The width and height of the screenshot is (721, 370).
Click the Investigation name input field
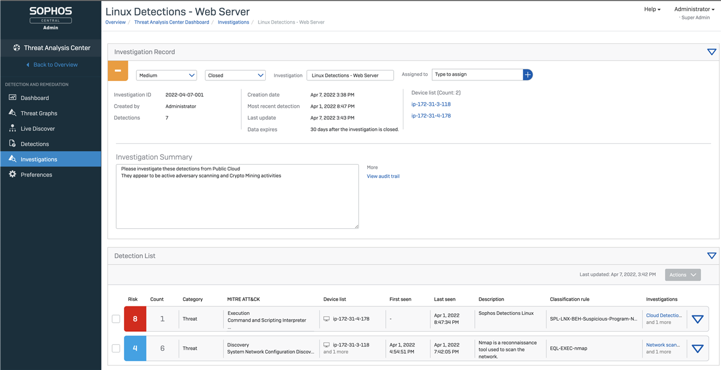click(350, 75)
